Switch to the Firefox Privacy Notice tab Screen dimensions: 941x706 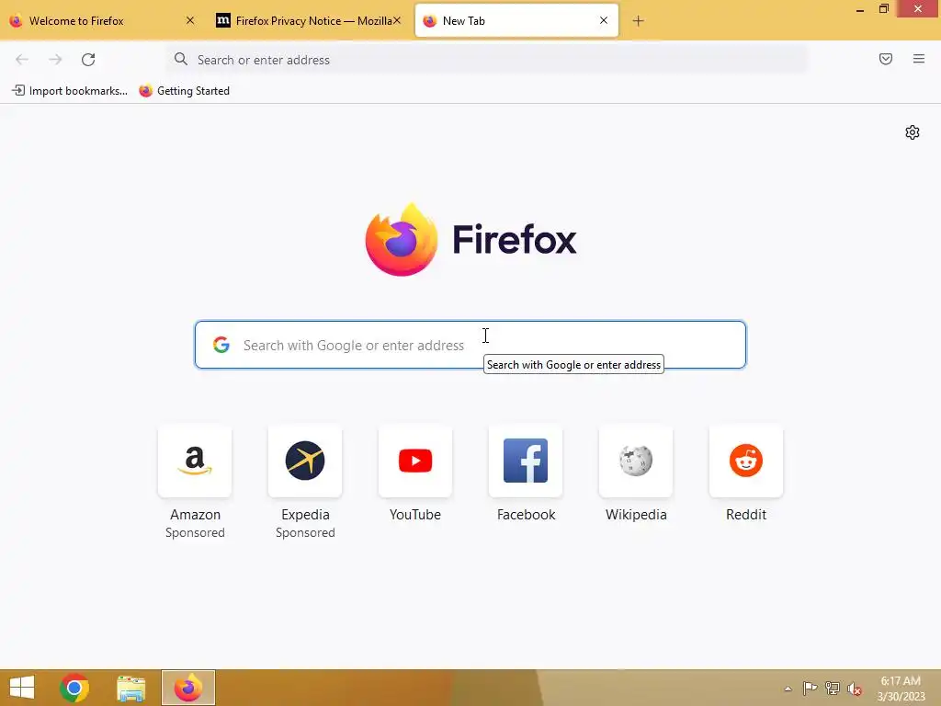(x=309, y=21)
